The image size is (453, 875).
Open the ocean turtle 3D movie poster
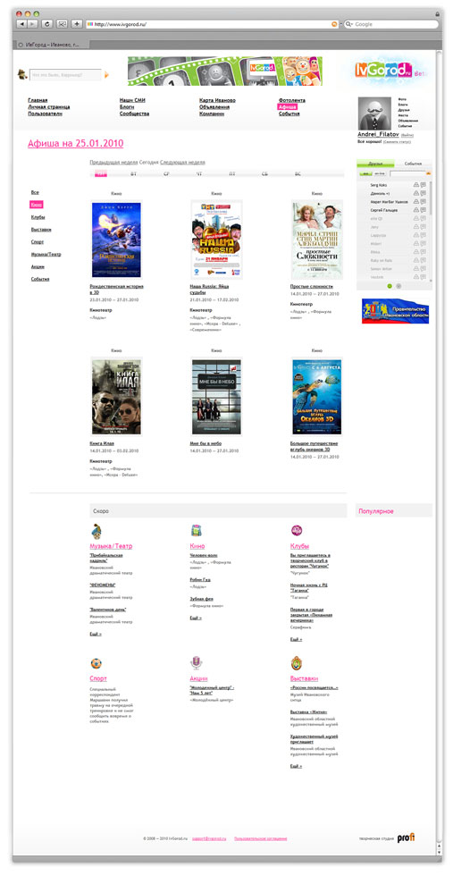tap(316, 397)
